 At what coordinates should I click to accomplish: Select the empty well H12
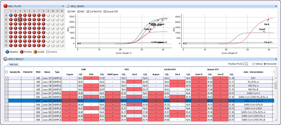point(62,46)
